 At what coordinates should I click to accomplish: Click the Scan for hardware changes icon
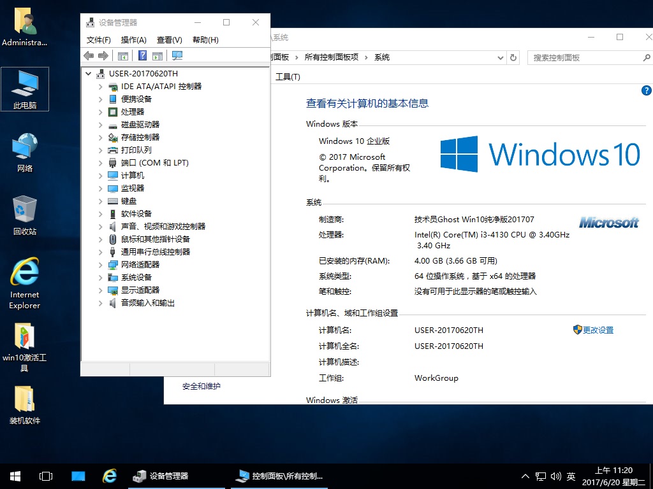point(177,55)
